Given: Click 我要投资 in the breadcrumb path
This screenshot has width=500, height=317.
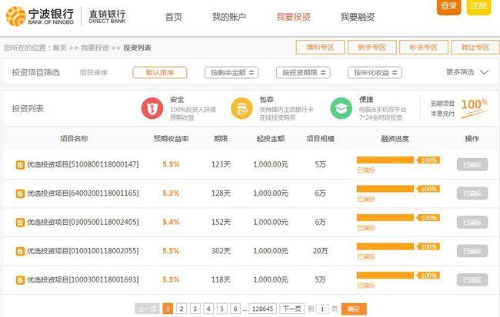Looking at the screenshot, I should coord(95,48).
